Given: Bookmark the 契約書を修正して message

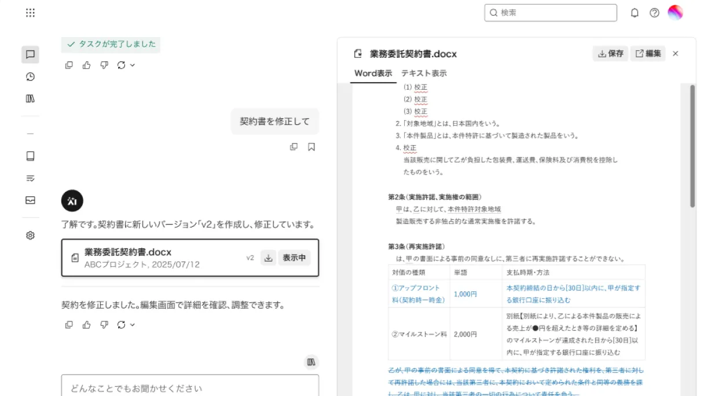Looking at the screenshot, I should click(x=312, y=148).
